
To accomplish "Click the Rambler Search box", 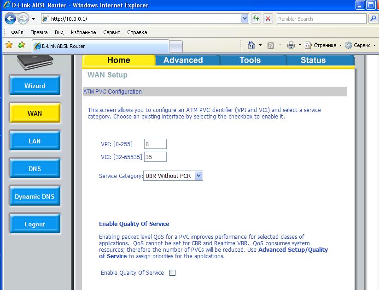I will pyautogui.click(x=321, y=18).
